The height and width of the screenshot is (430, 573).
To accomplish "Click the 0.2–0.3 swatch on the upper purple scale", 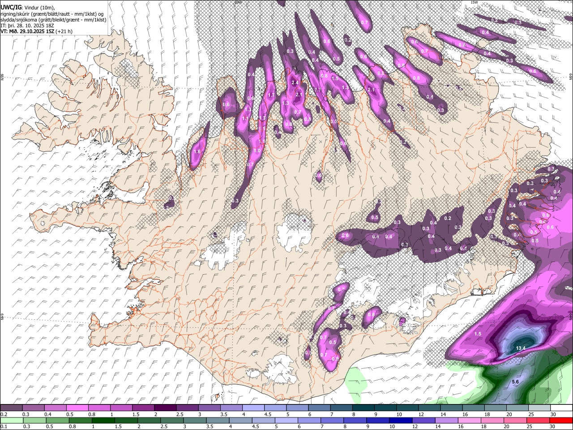I will pos(12,408).
